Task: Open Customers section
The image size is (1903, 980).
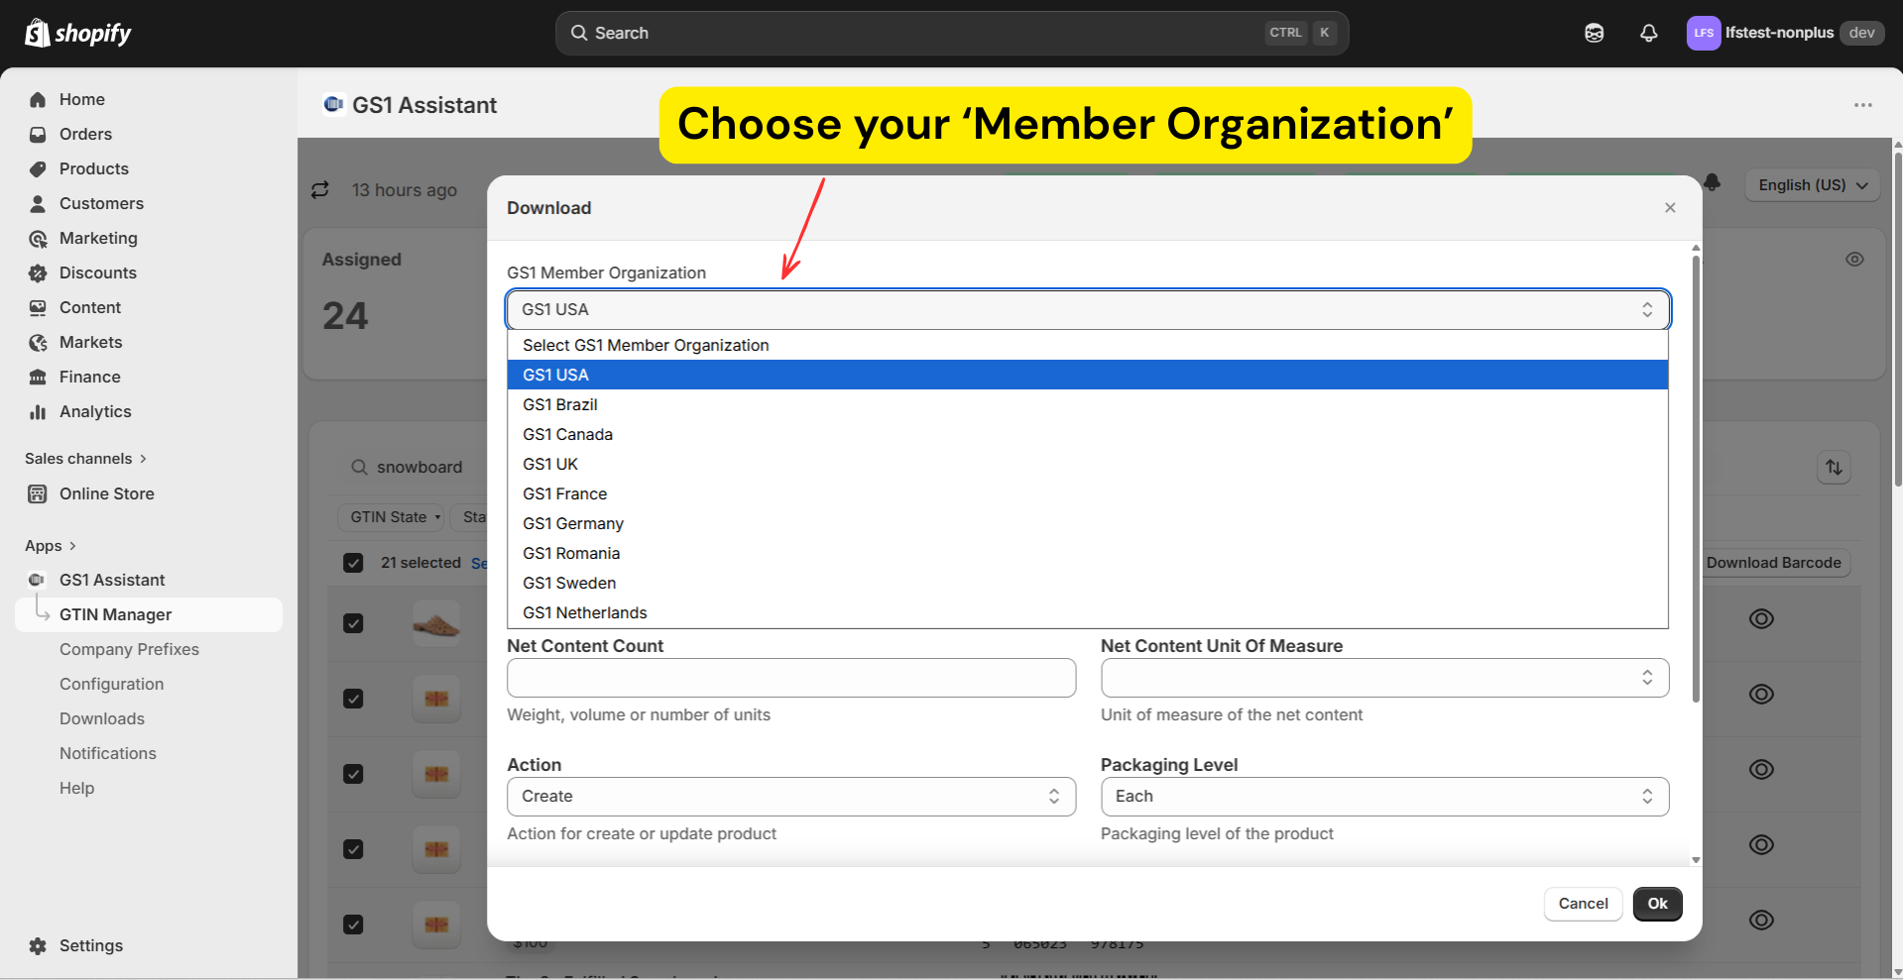Action: point(101,203)
